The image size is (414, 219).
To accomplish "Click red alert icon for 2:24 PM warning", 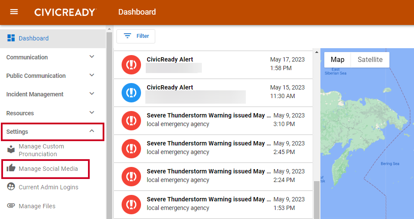I will (131, 176).
